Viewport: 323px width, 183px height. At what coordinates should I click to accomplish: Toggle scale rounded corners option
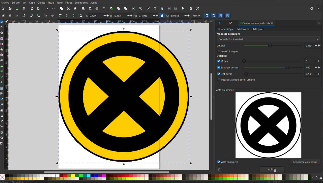(x=214, y=16)
